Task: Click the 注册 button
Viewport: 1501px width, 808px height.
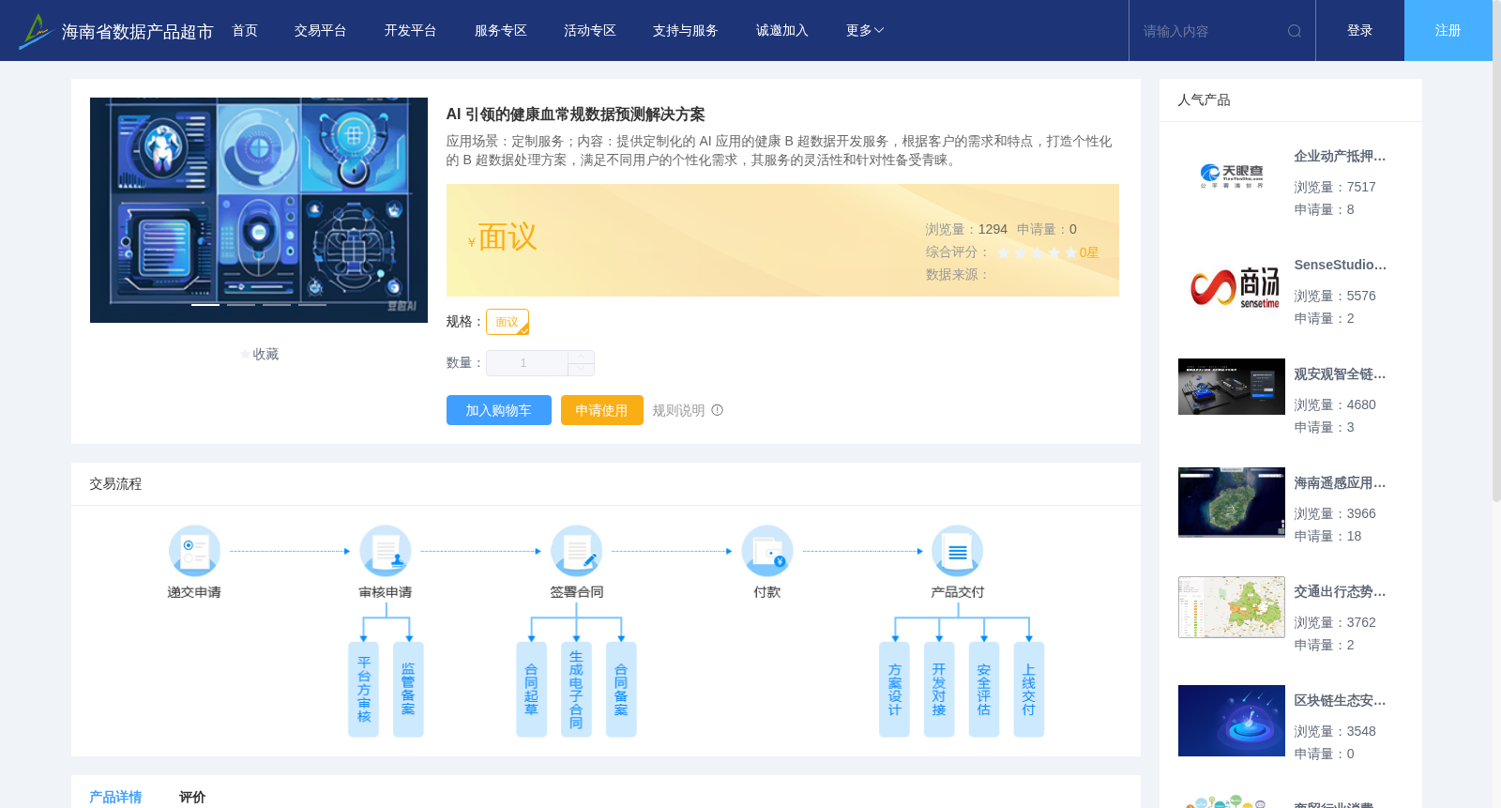Action: (1448, 31)
